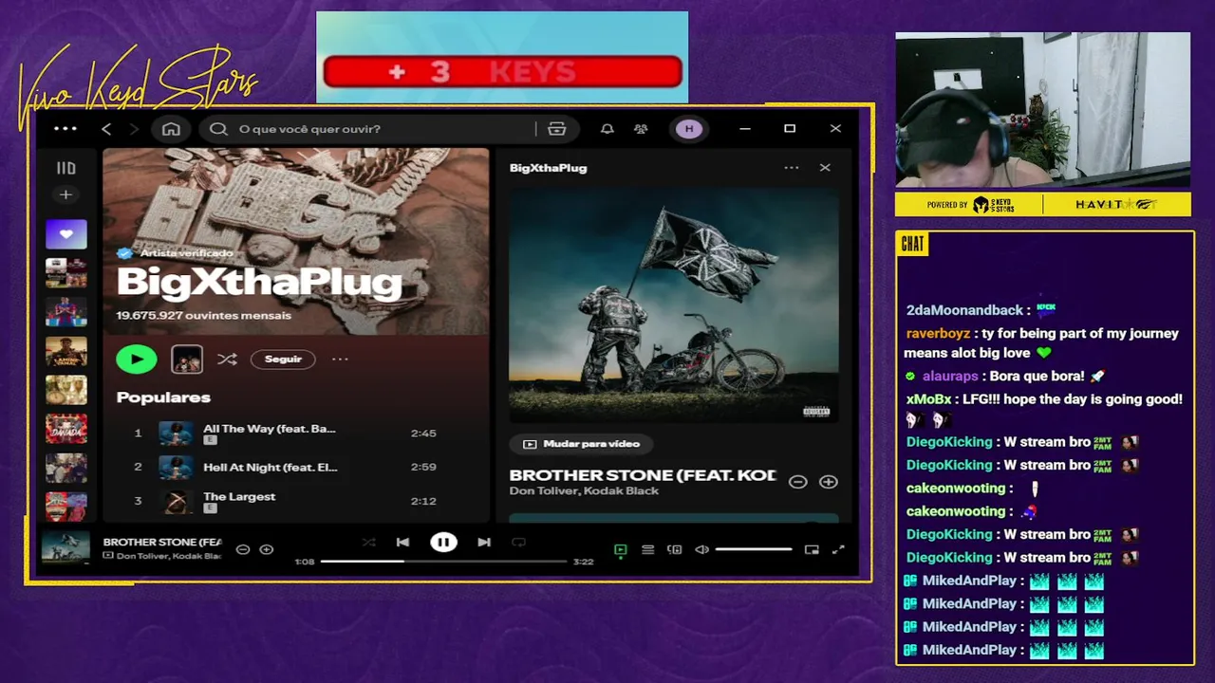
Task: Pause the current song
Action: pyautogui.click(x=443, y=542)
